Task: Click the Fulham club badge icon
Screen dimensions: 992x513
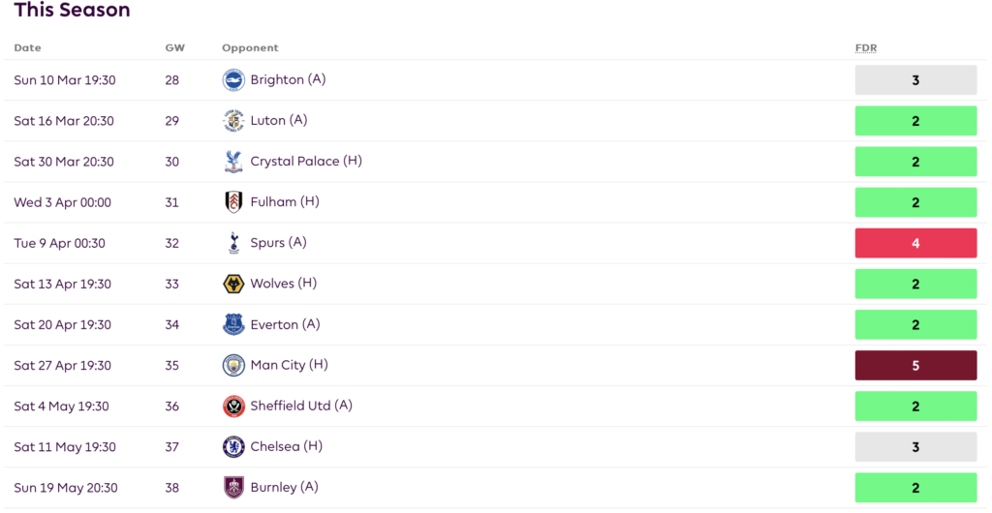Action: 233,202
